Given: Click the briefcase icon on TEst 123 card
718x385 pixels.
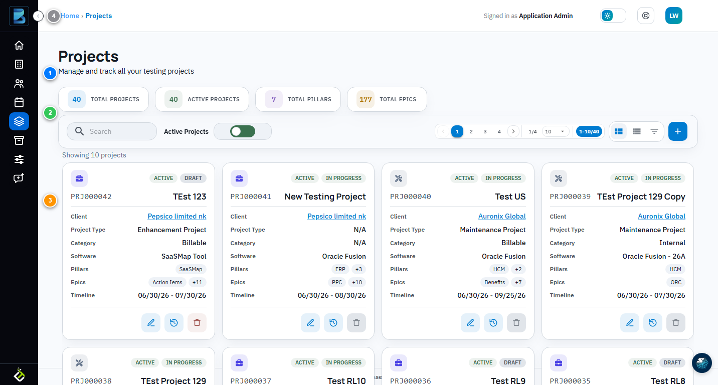Looking at the screenshot, I should [x=79, y=178].
